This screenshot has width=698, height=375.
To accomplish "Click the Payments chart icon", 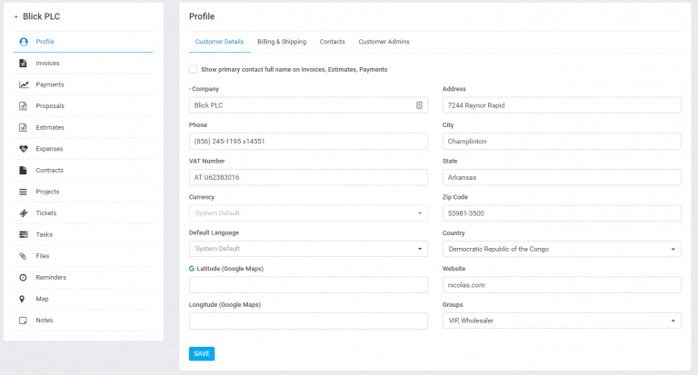I will [24, 84].
